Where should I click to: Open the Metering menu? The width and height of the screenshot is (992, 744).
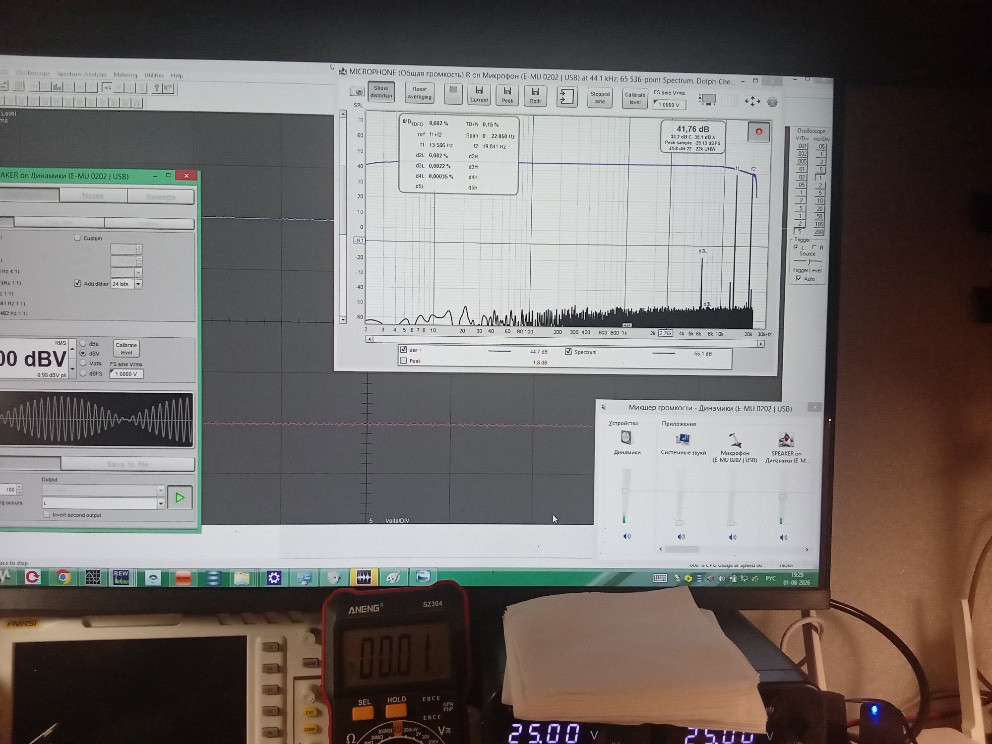[x=125, y=75]
